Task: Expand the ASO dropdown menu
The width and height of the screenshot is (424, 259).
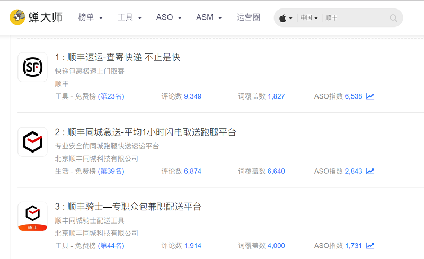Action: tap(169, 17)
